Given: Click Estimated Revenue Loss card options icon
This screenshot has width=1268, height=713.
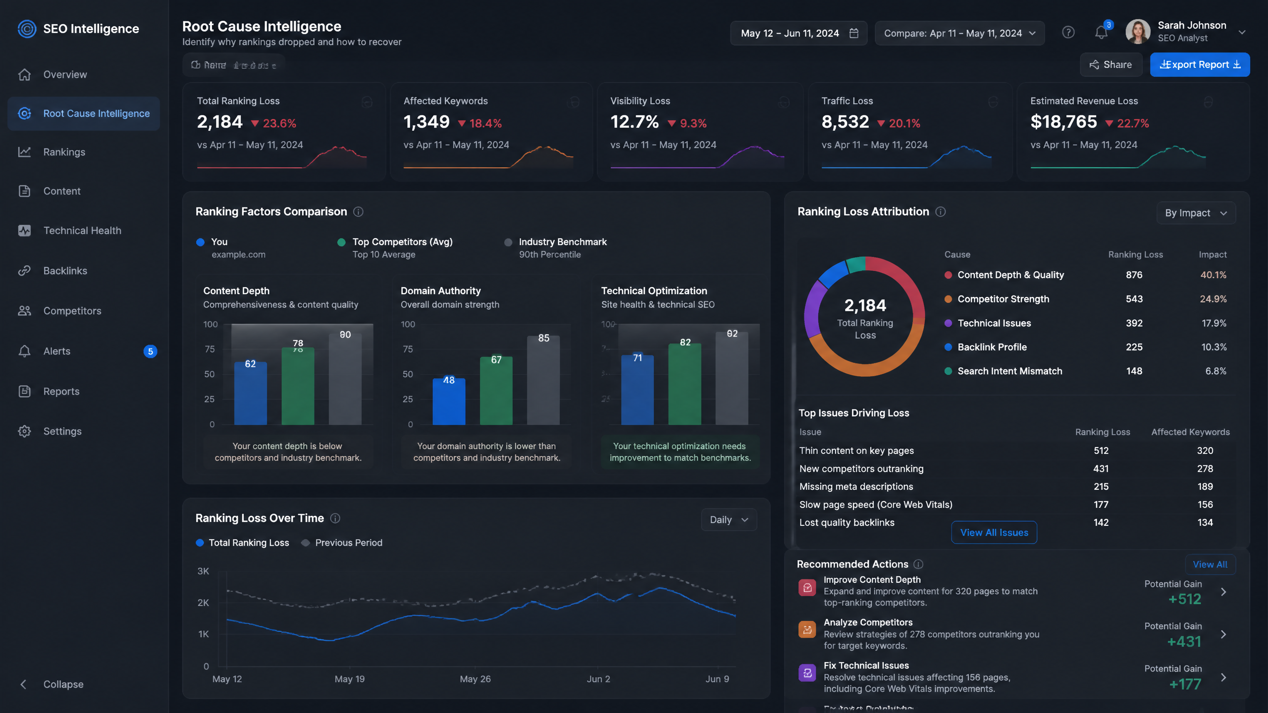Looking at the screenshot, I should tap(1209, 102).
